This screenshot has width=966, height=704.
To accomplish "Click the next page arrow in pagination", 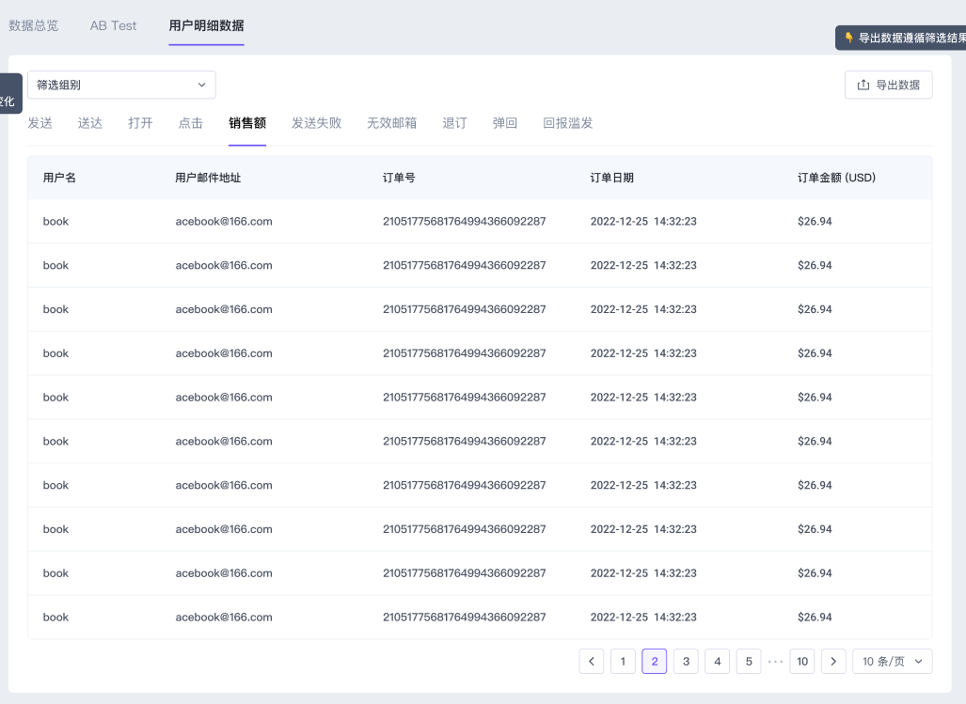I will [833, 662].
